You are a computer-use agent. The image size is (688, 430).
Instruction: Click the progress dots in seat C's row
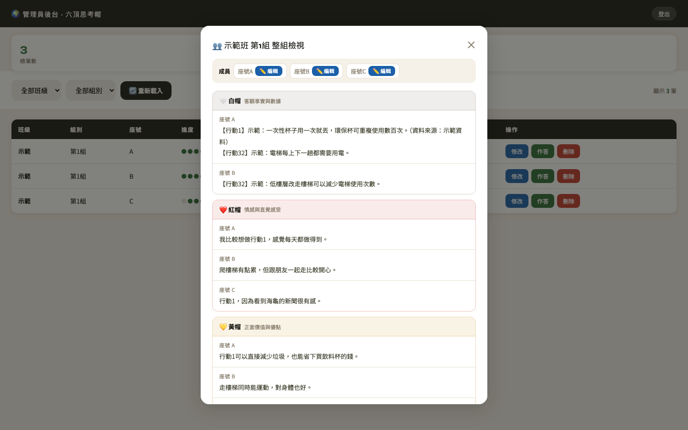pos(191,201)
